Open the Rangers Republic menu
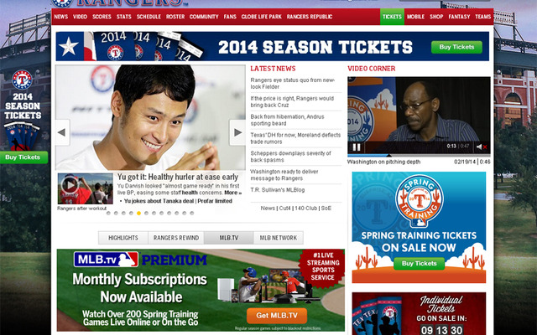Viewport: 537px width, 335px height. point(310,17)
